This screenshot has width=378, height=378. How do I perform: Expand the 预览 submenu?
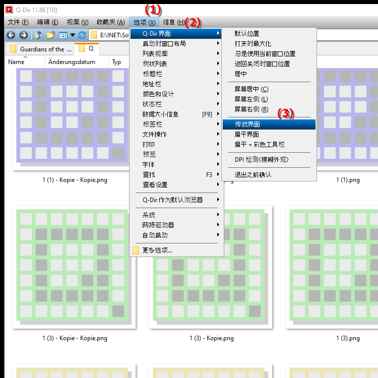click(x=175, y=154)
